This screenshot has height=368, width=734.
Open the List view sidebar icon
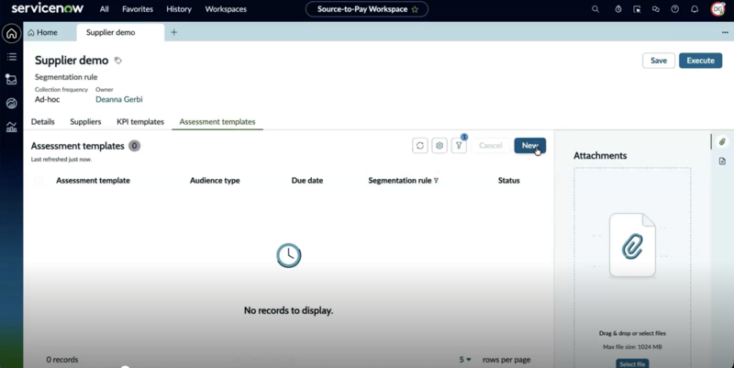point(12,57)
